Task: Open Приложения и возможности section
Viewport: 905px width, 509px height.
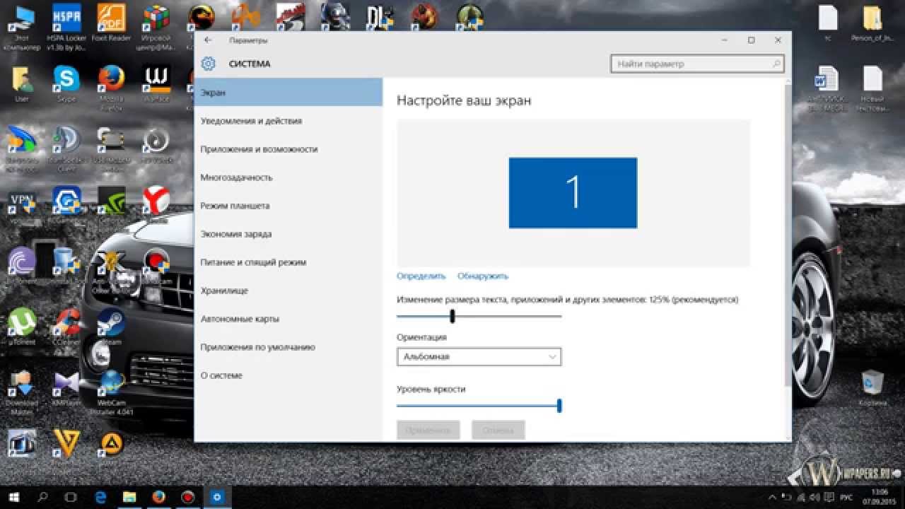Action: [288, 149]
